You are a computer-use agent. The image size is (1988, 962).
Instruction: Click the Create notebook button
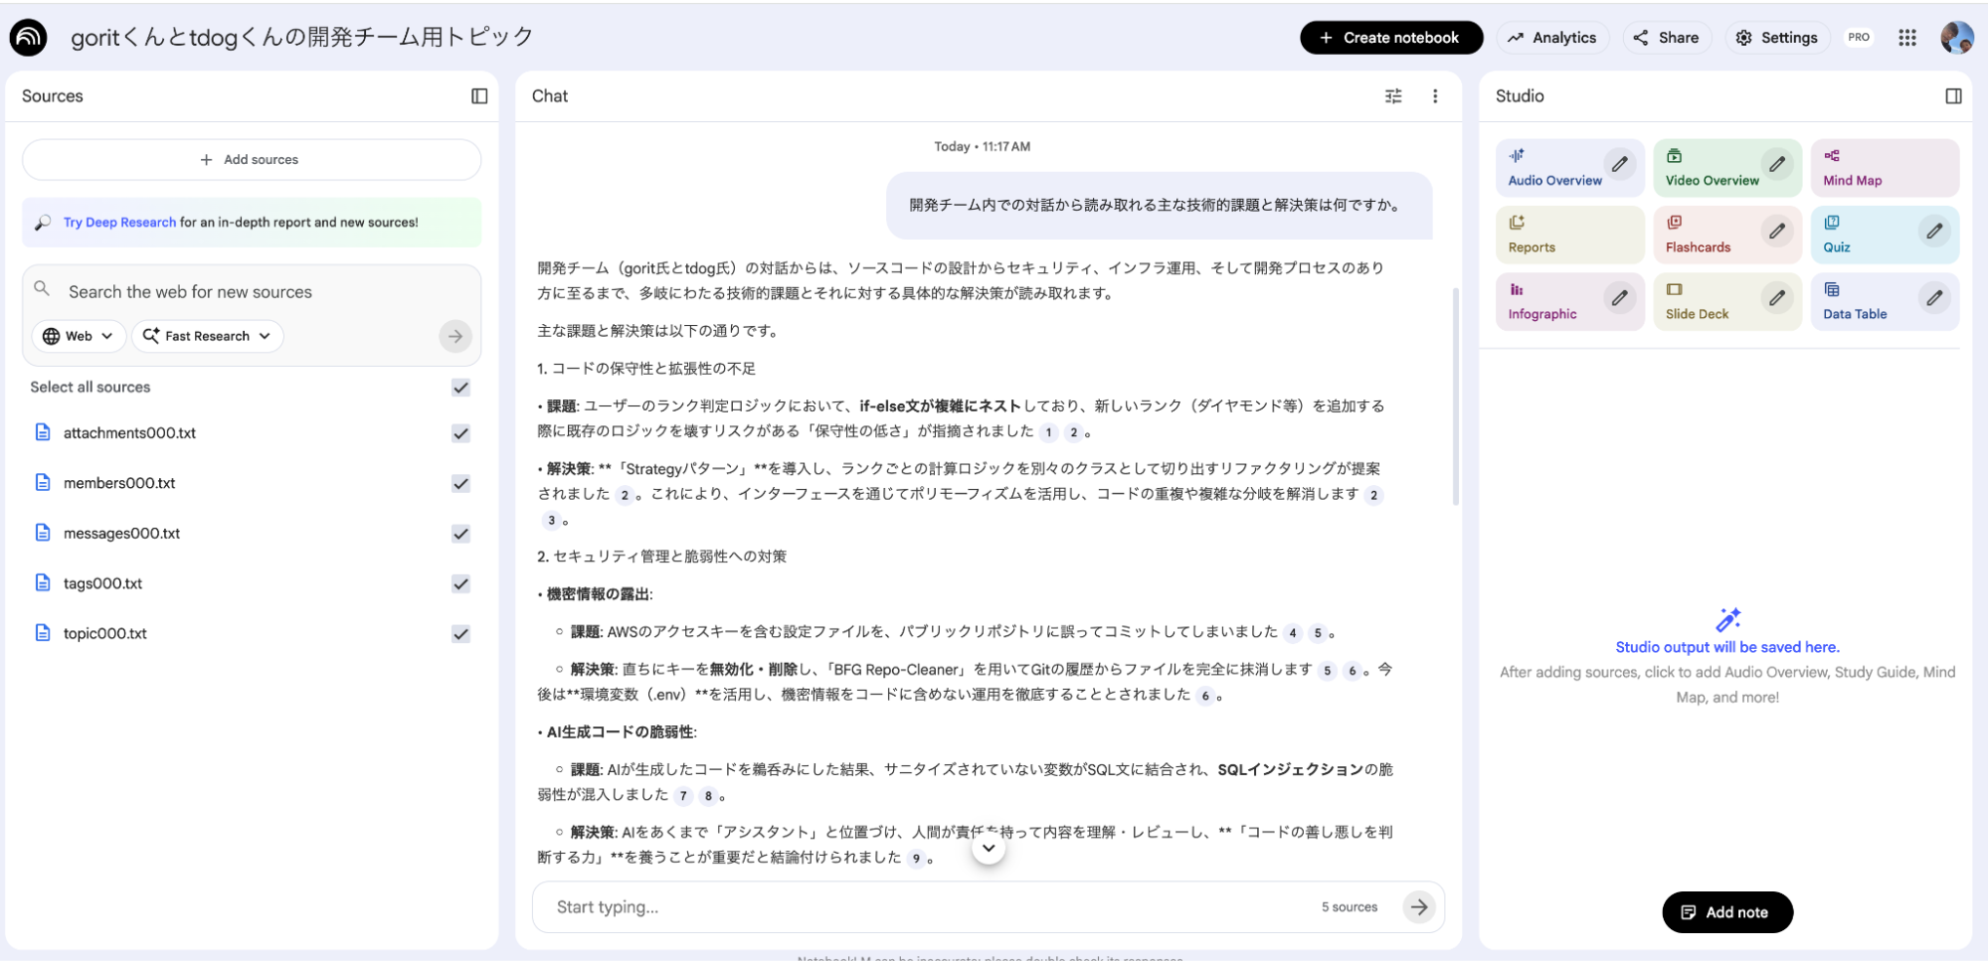tap(1390, 38)
